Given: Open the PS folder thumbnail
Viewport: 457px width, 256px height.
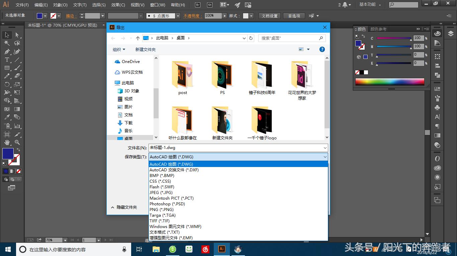Looking at the screenshot, I should point(222,75).
